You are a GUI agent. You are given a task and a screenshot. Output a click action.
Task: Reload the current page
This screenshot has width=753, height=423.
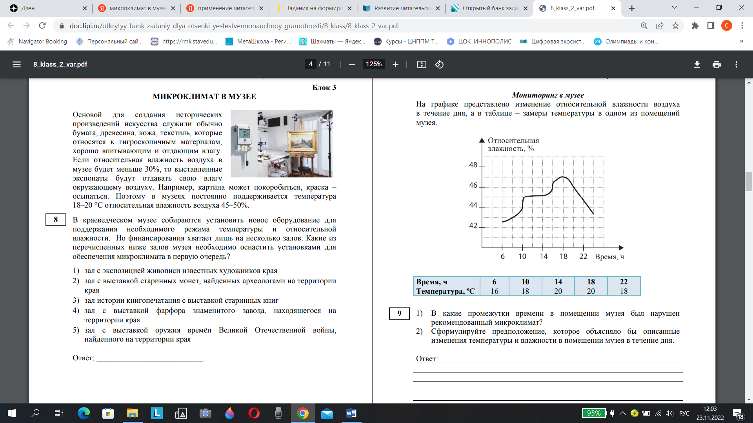click(42, 25)
